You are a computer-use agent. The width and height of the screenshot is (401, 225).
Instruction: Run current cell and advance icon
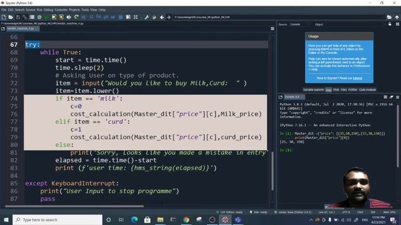61,17
